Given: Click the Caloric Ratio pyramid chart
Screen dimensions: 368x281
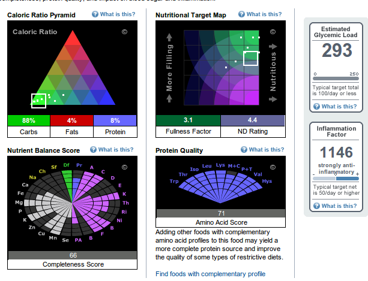Looking at the screenshot, I should [73, 68].
